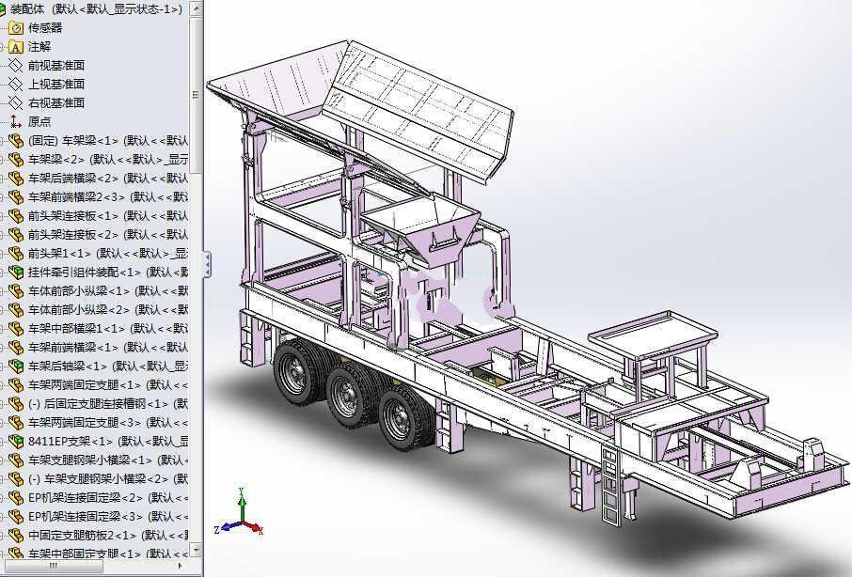Screen dimensions: 852x577
Task: Click the horizontal scrollbar right arrow
Action: [181, 566]
